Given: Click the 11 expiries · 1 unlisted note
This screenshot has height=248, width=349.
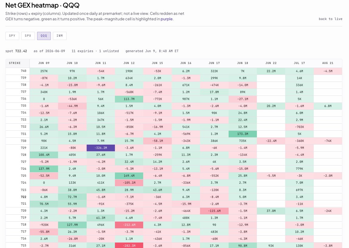Looking at the screenshot, I should [95, 51].
